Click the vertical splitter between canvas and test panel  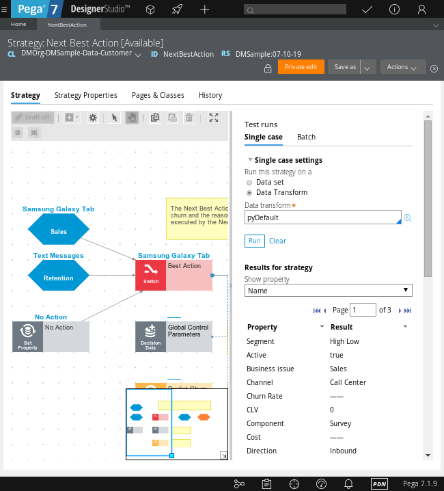[231, 285]
